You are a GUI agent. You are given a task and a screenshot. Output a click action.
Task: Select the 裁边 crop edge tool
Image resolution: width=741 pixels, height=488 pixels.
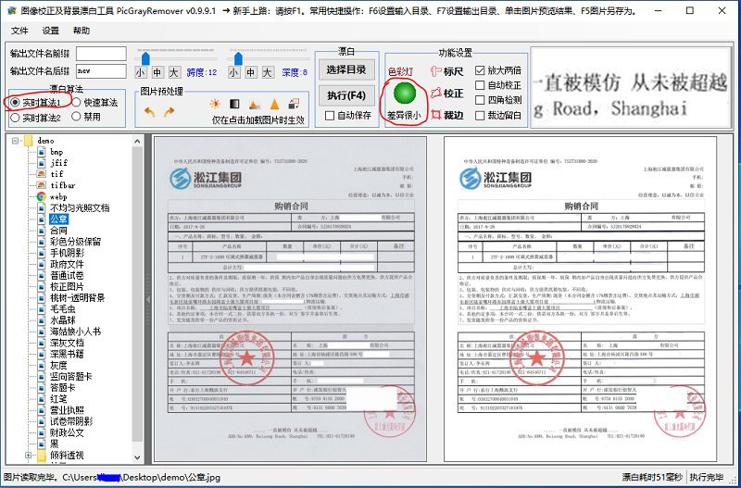[x=447, y=116]
